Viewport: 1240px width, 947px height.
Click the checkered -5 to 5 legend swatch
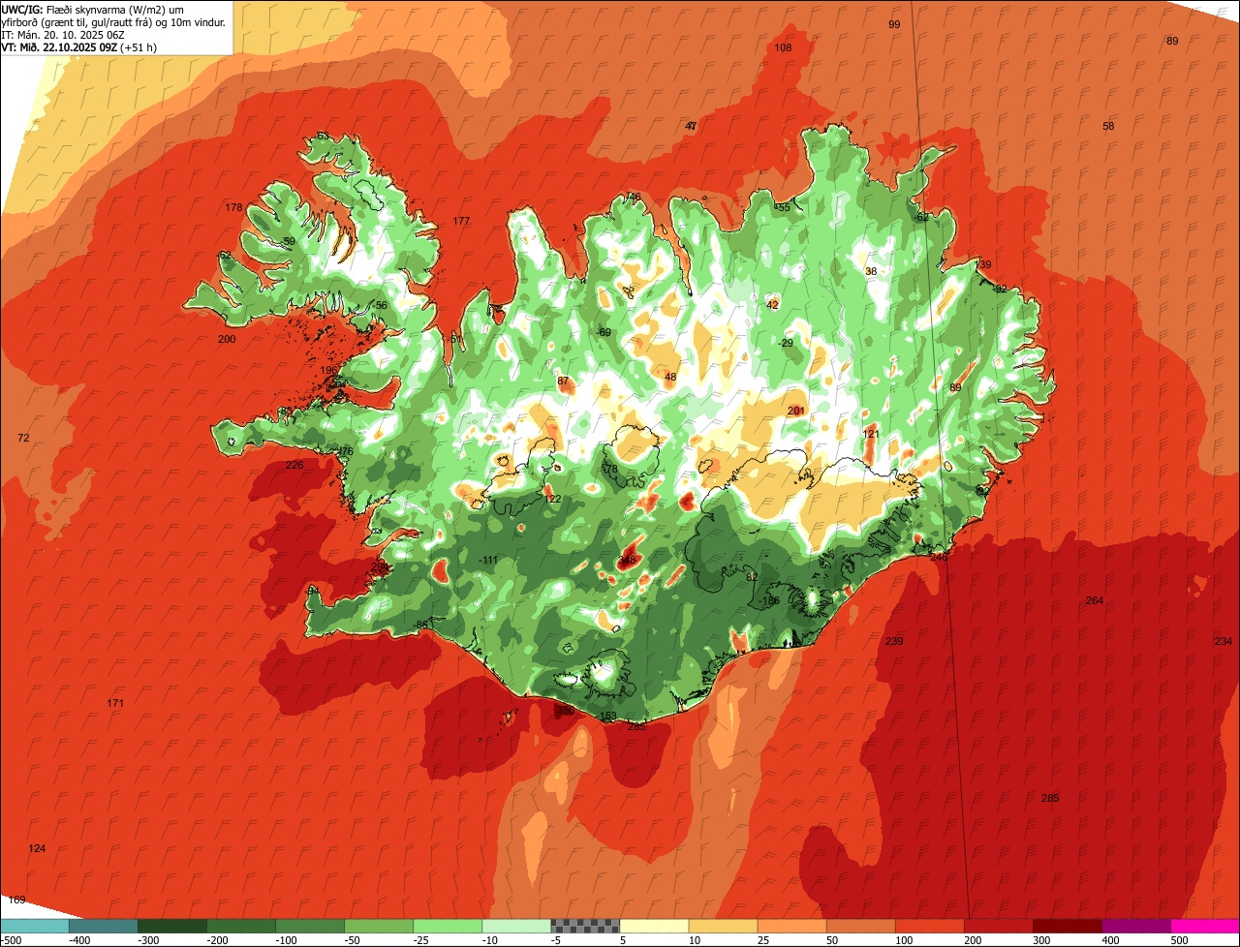pyautogui.click(x=585, y=926)
